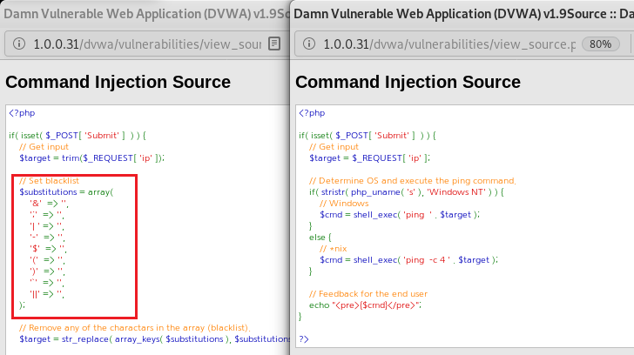This screenshot has width=634, height=355.
Task: Click the stristr( php_uname line
Action: coord(407,191)
